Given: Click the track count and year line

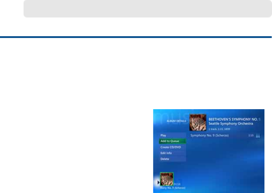Looking at the screenshot, I should 219,129.
